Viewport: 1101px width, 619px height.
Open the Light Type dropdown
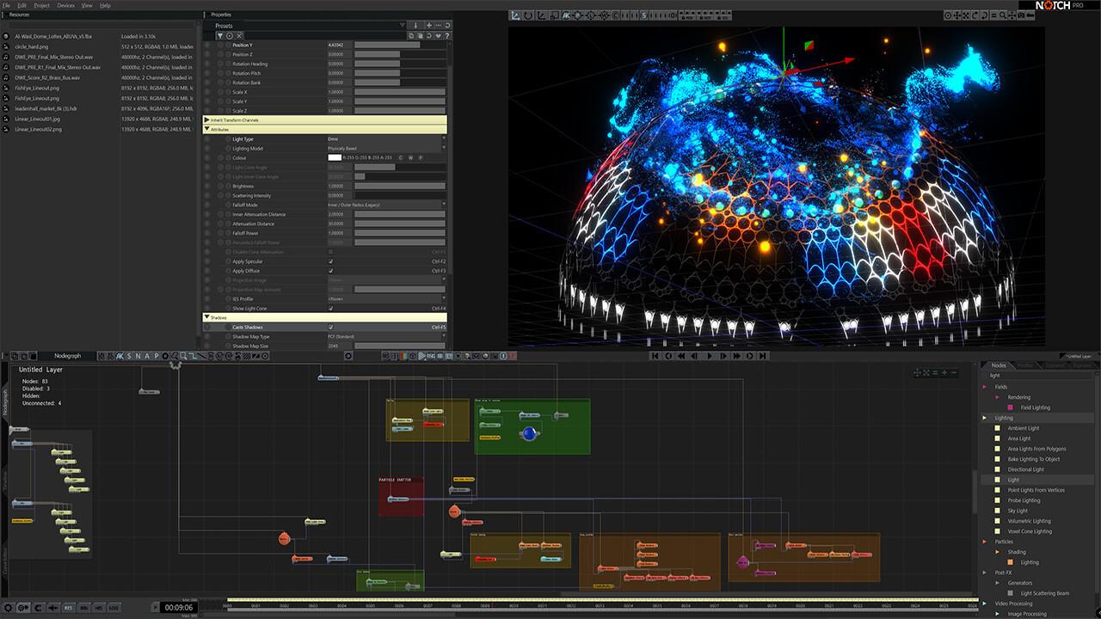click(387, 138)
